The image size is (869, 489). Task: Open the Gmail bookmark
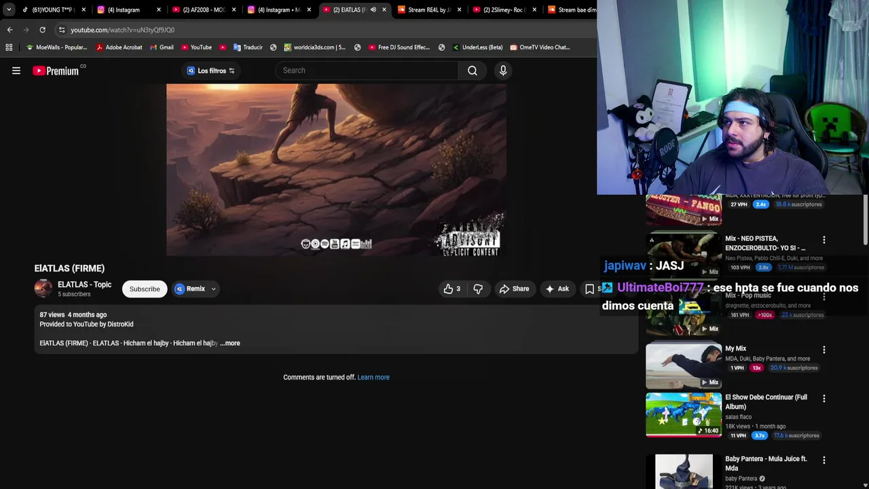tap(162, 48)
